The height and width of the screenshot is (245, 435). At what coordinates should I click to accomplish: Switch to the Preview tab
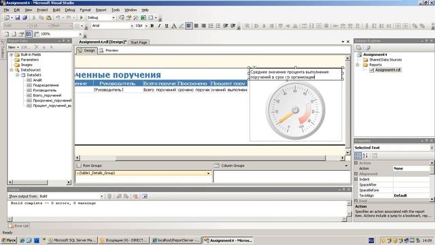[x=109, y=50]
